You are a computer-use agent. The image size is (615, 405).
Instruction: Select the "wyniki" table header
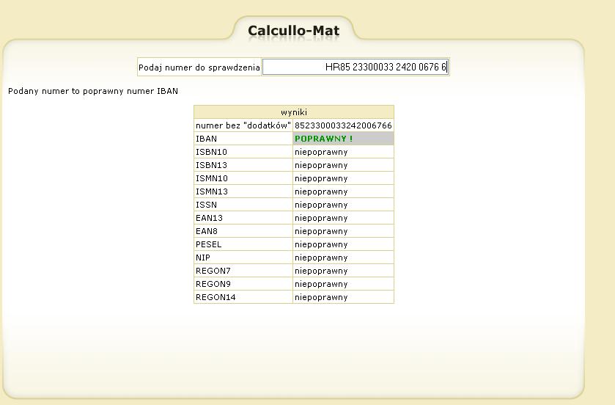point(293,112)
